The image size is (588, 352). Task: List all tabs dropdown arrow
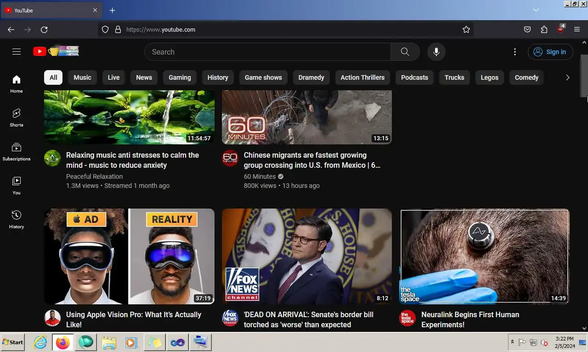point(536,10)
